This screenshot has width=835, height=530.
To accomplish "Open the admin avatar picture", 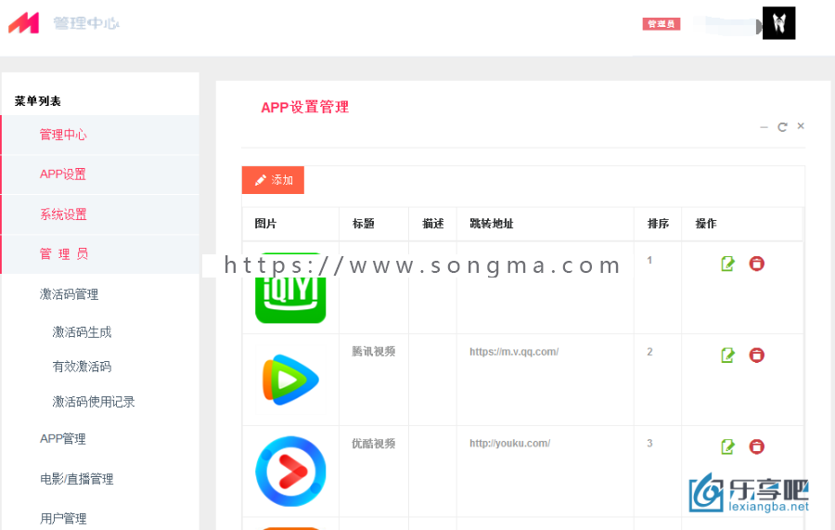I will point(778,23).
